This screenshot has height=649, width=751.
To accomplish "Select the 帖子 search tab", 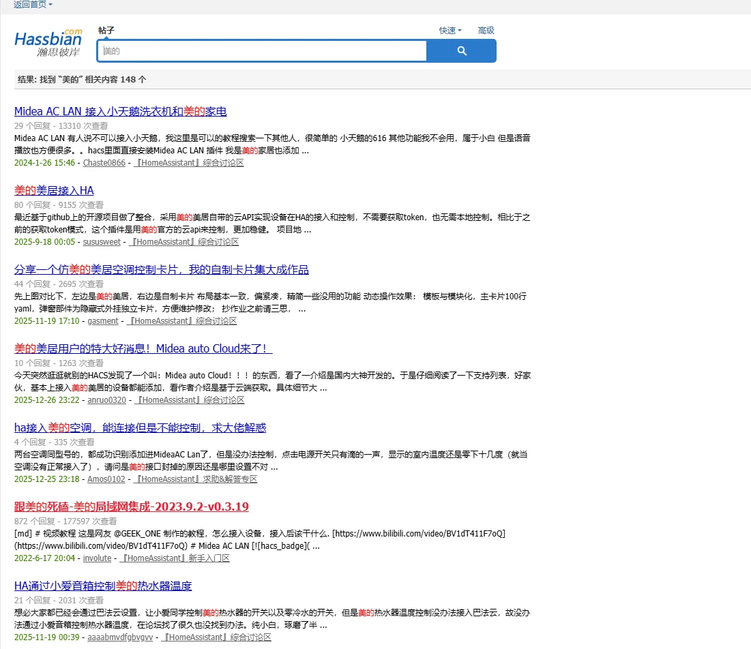I will pos(106,31).
